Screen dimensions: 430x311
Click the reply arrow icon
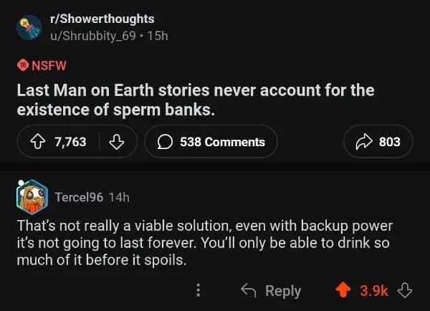pos(249,290)
